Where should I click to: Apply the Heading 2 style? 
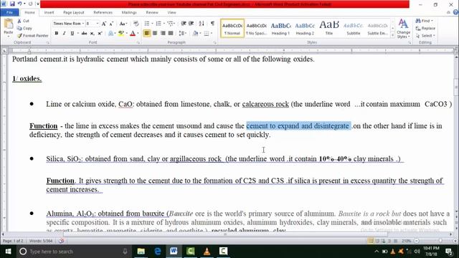pos(305,29)
